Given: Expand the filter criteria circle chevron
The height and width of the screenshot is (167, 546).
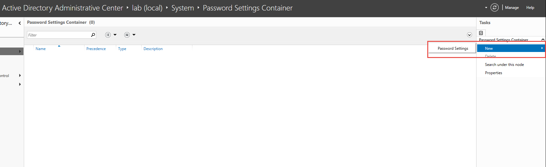Looking at the screenshot, I should coord(469,35).
